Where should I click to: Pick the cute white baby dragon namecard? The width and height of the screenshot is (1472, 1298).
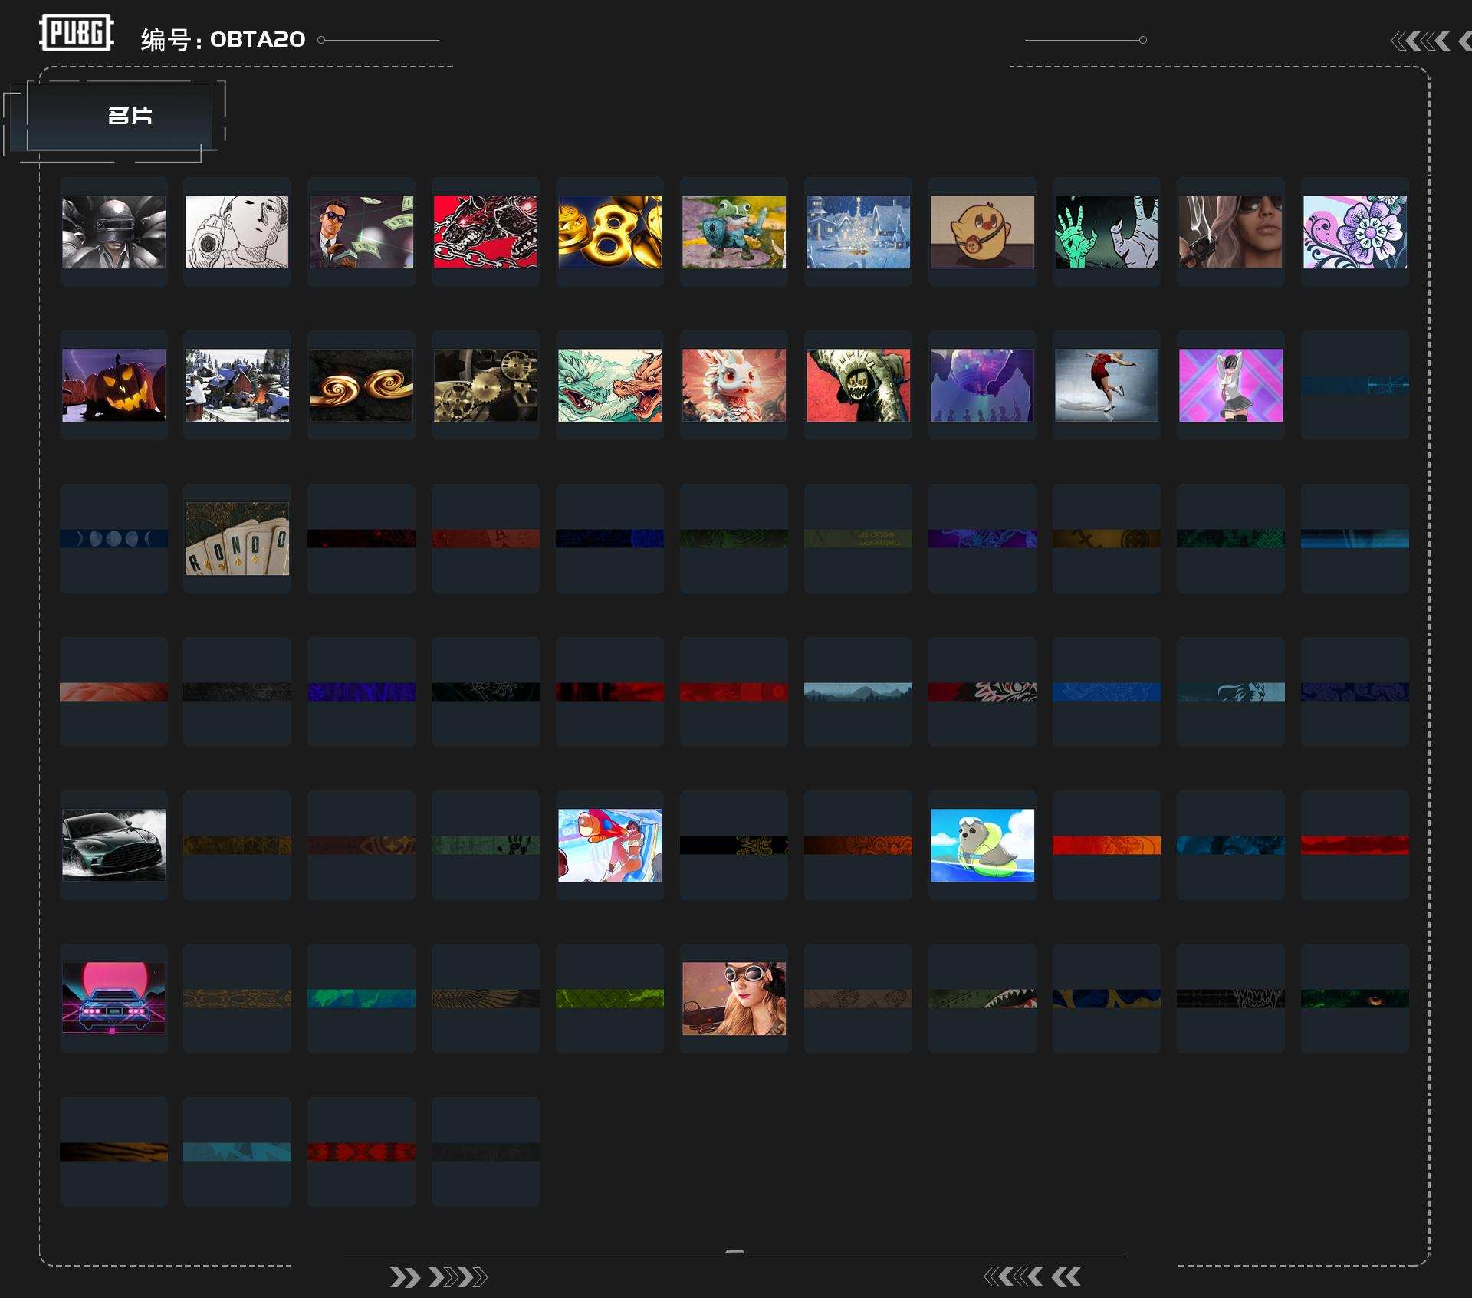(x=734, y=385)
